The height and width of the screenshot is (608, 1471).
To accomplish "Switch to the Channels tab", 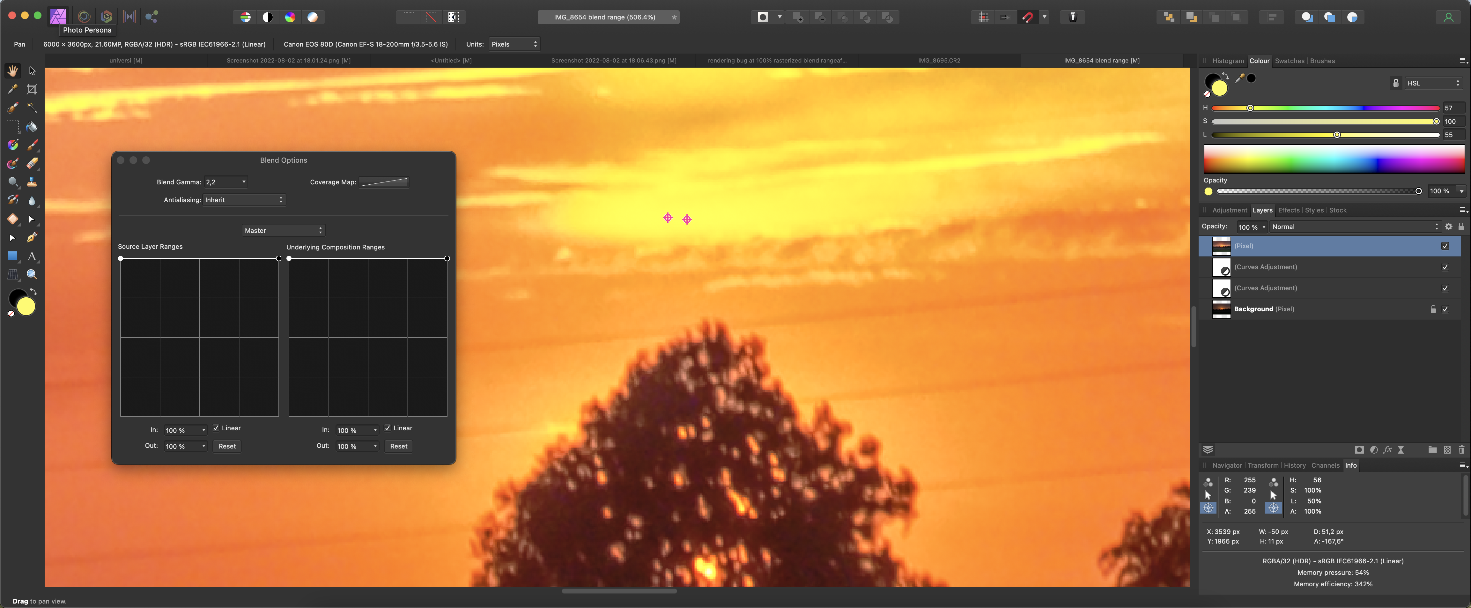I will pos(1325,465).
